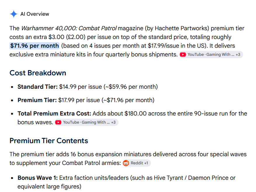The height and width of the screenshot is (192, 256).
Task: Click the YouTube icon after 'quarterly bonus shipments'
Action: point(183,54)
